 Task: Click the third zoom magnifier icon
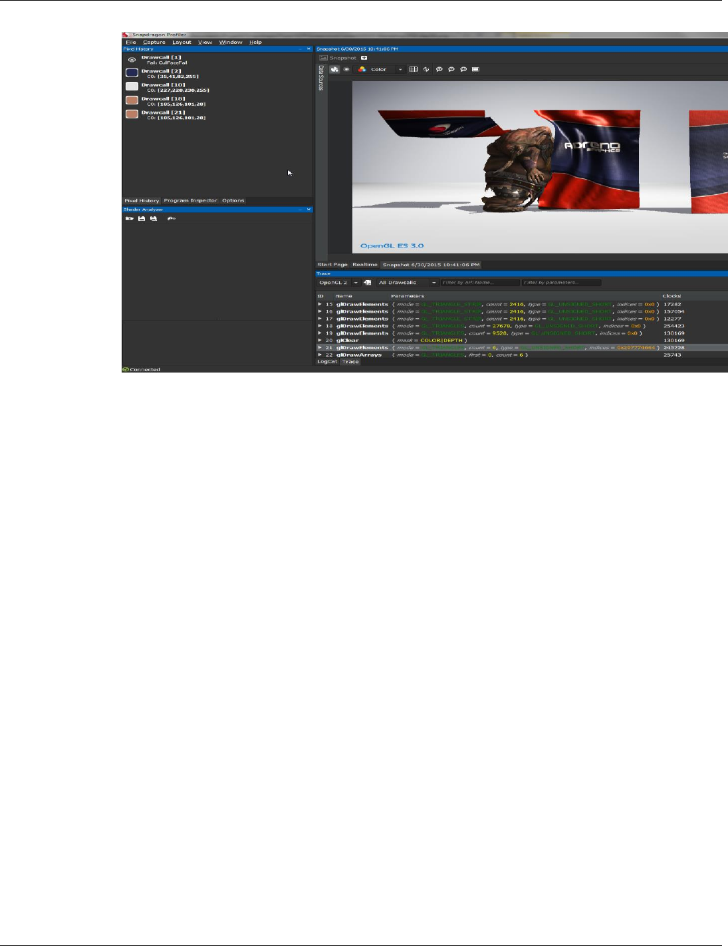click(463, 69)
